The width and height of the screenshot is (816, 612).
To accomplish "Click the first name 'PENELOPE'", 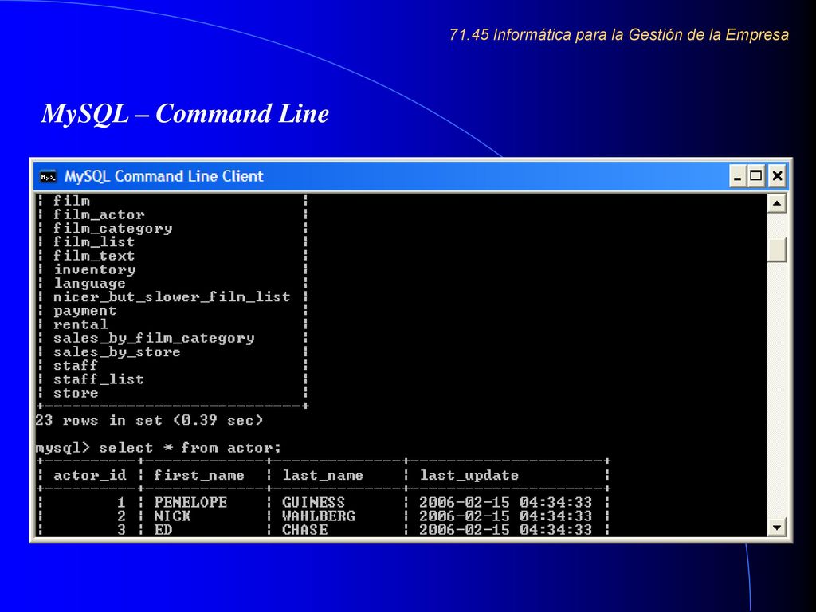I will coord(190,502).
